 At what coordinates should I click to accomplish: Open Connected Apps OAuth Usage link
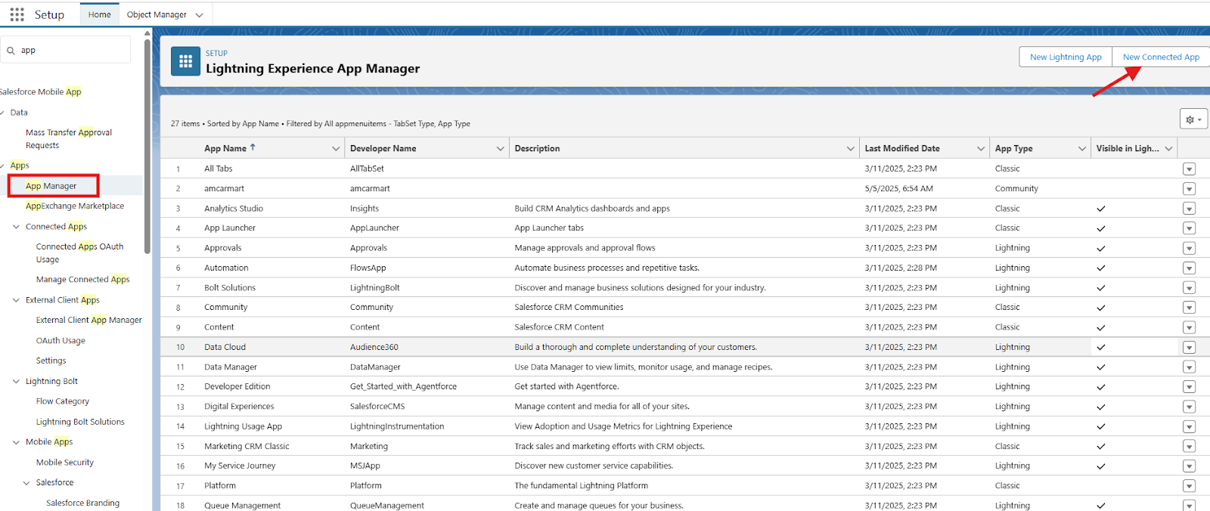pyautogui.click(x=79, y=253)
